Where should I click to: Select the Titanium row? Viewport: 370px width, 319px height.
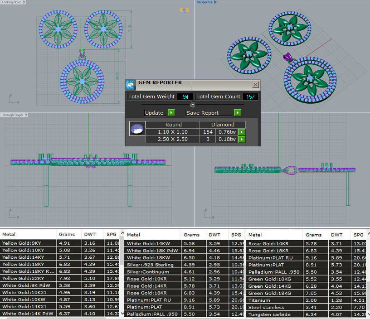tap(306, 300)
